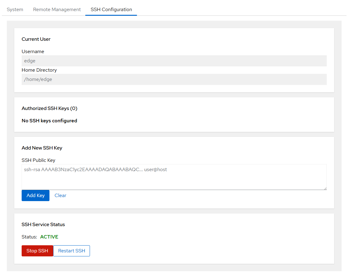Click the text area resize handle

tap(325, 188)
